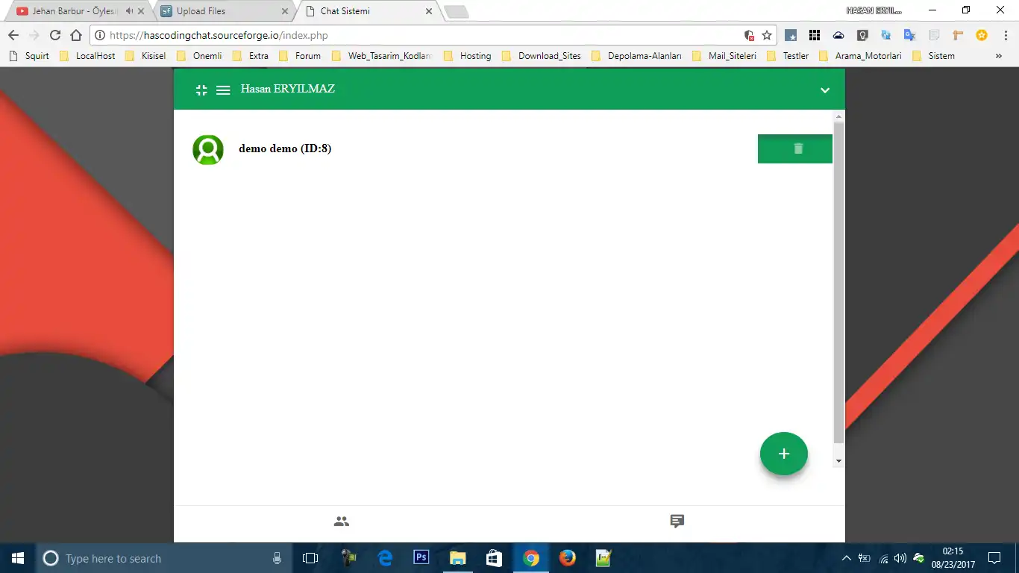The image size is (1019, 573).
Task: Click the browser forward arrow
Action: point(34,35)
